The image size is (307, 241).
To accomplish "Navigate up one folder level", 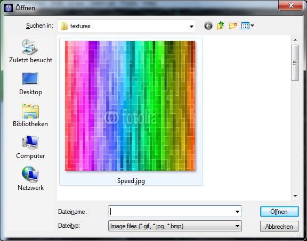I will 220,26.
